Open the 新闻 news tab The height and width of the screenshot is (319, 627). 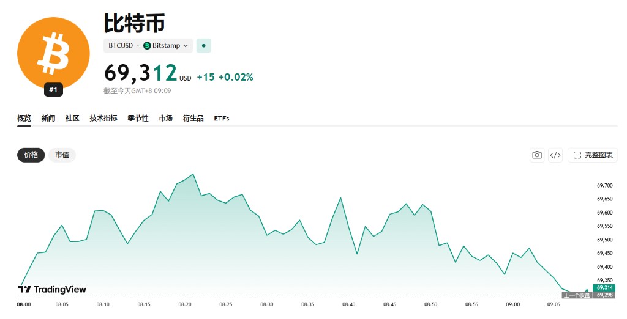[x=48, y=118]
